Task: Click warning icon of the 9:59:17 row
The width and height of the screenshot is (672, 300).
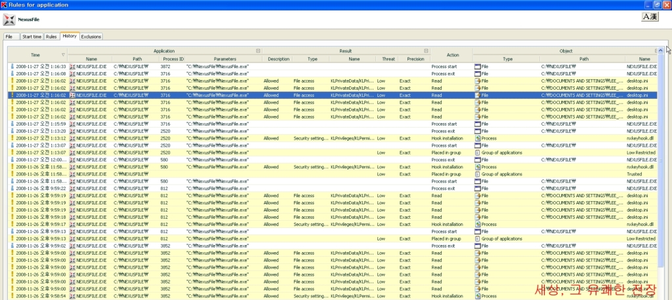Action: [12, 224]
